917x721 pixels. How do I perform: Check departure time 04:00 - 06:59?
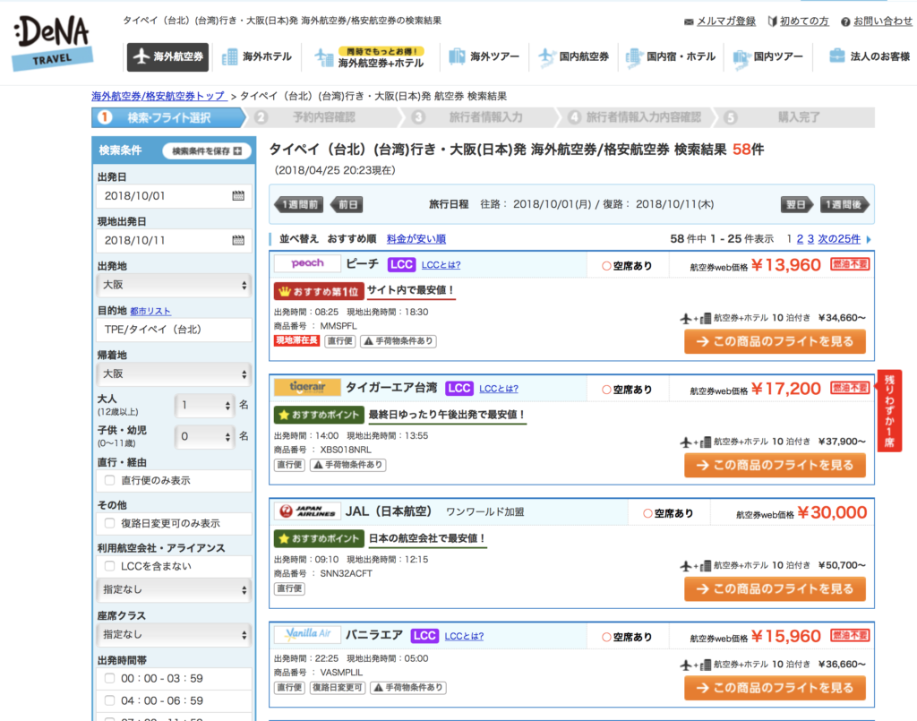coord(109,700)
